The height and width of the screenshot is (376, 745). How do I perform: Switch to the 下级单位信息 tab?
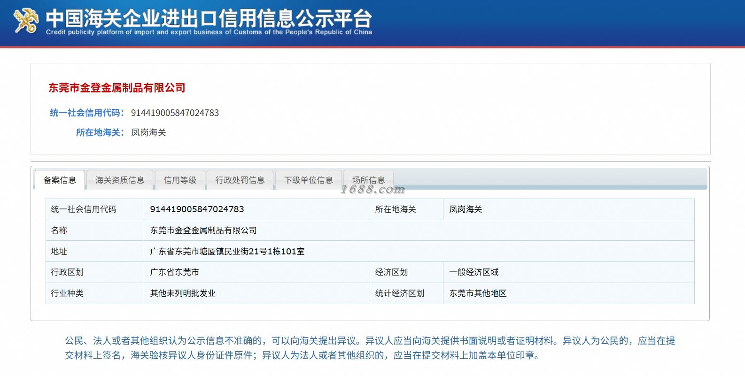point(309,180)
